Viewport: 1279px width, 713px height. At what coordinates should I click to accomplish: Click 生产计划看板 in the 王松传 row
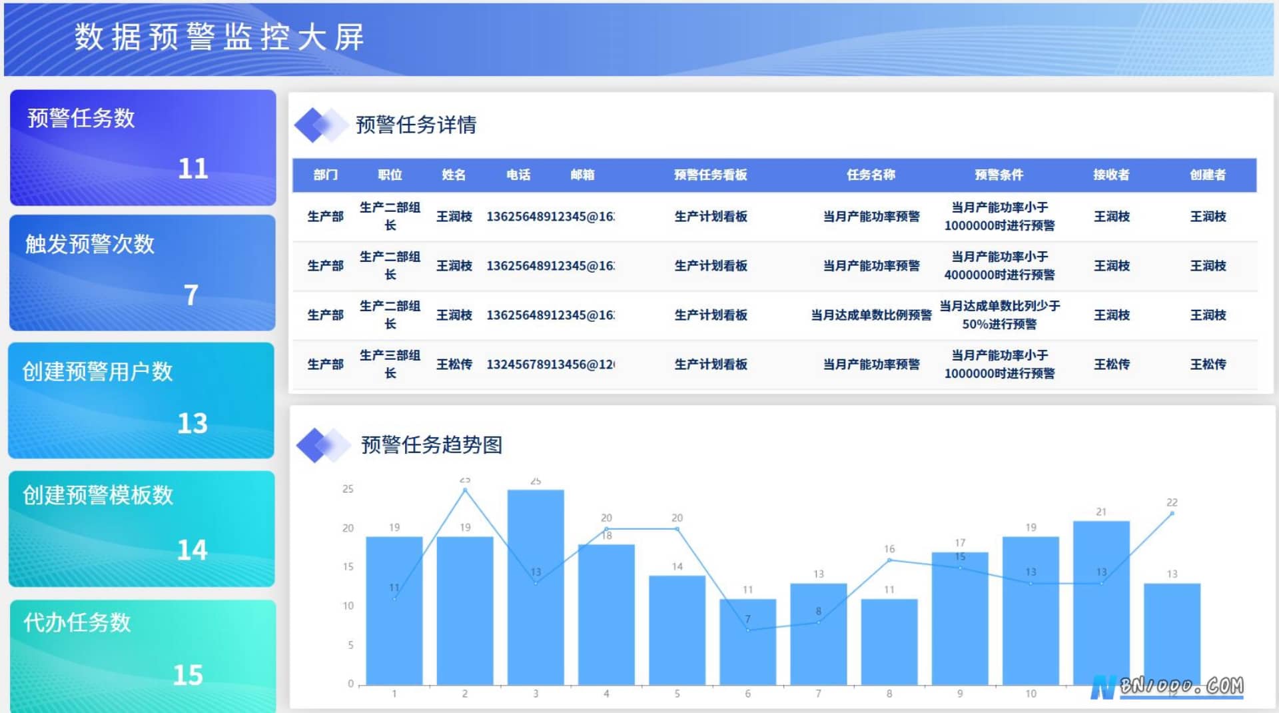click(x=711, y=364)
